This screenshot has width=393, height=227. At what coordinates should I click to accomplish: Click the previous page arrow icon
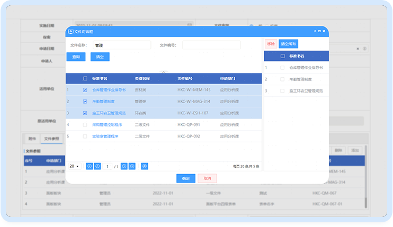tap(97, 166)
